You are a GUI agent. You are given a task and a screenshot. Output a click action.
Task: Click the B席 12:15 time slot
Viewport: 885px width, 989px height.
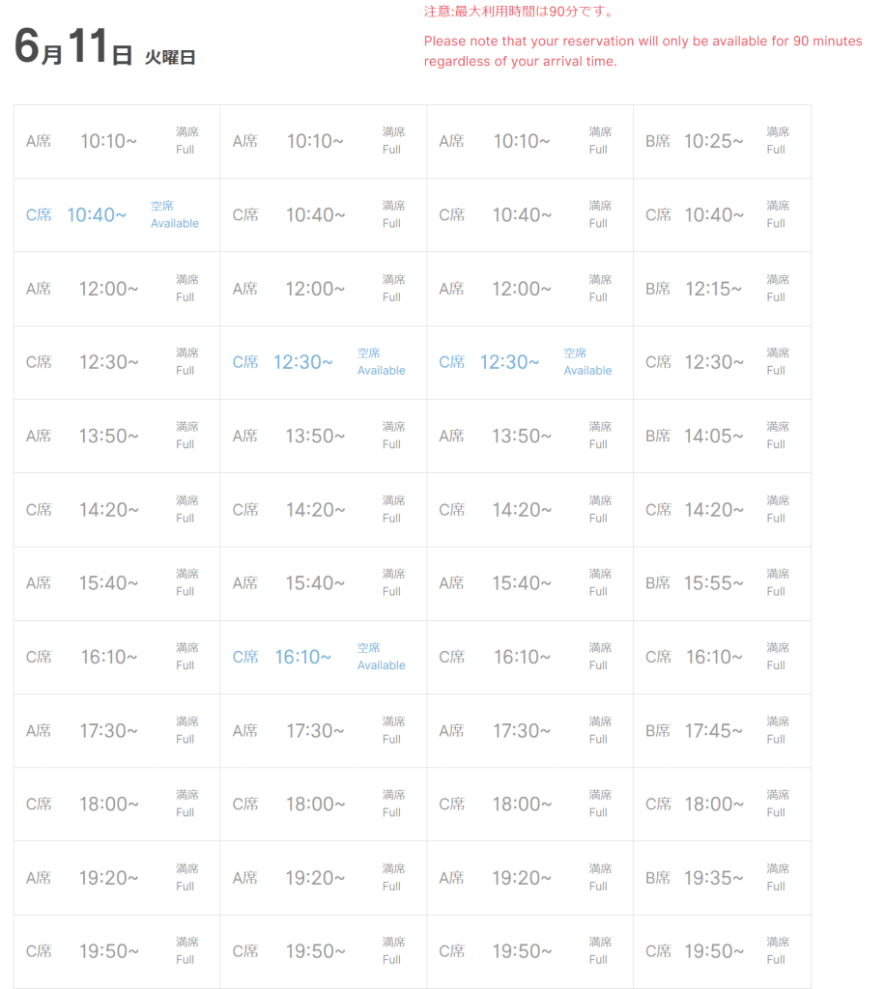pos(713,289)
